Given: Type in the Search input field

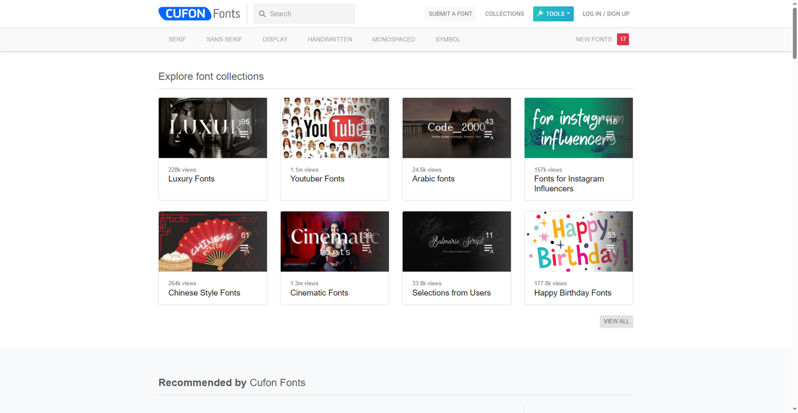Looking at the screenshot, I should [x=310, y=14].
